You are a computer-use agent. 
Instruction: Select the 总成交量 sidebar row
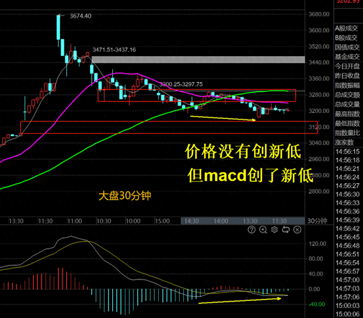coord(347,104)
